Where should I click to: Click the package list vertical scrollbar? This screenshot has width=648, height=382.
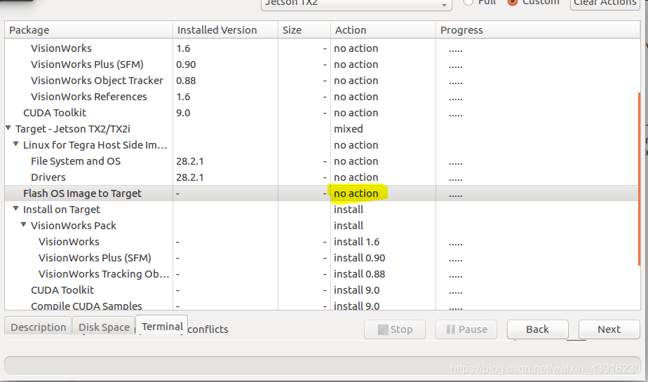[639, 179]
